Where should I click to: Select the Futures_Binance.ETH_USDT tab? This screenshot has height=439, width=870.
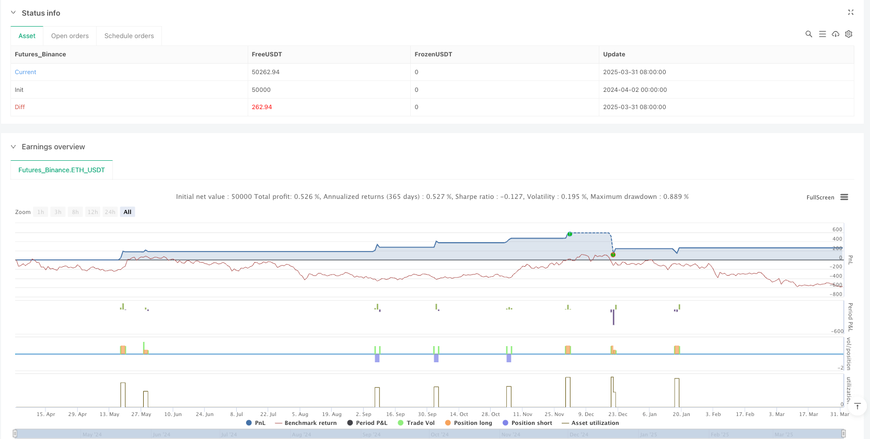62,170
